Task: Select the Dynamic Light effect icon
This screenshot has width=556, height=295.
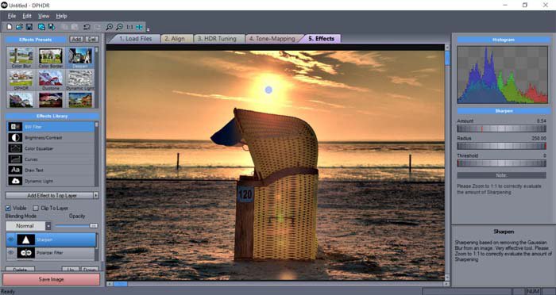Action: point(15,181)
